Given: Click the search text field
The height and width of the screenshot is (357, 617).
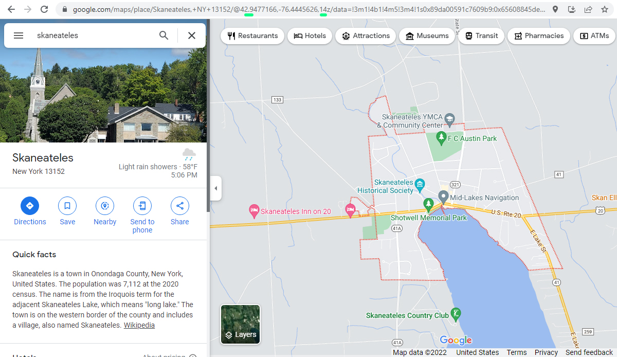Looking at the screenshot, I should 95,35.
